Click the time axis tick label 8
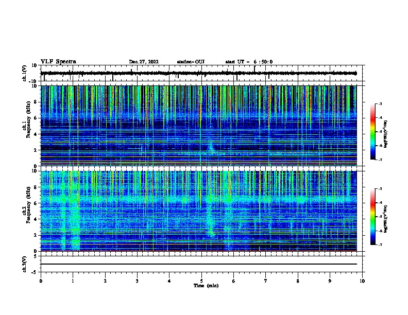 coord(298,281)
